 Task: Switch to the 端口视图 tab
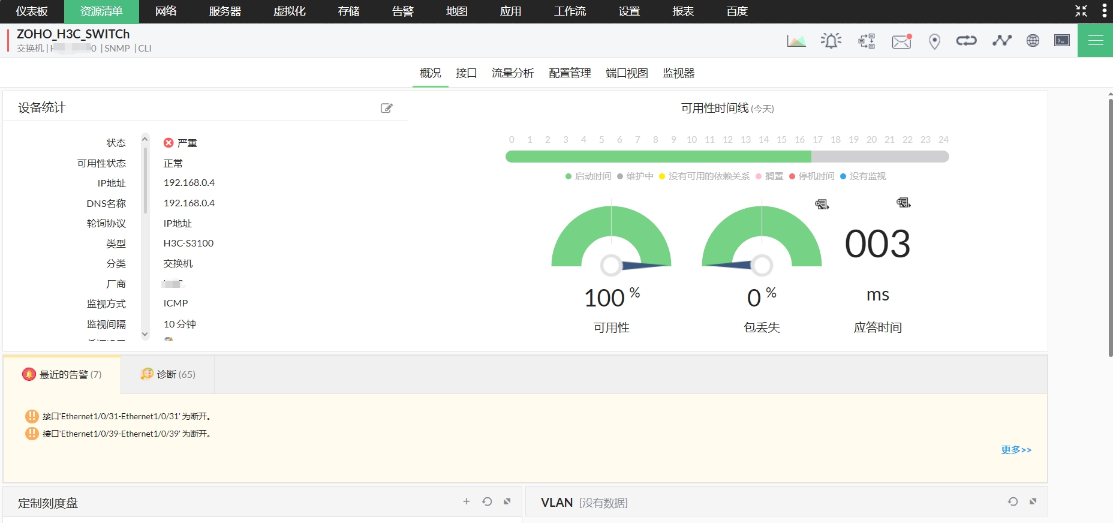click(627, 73)
